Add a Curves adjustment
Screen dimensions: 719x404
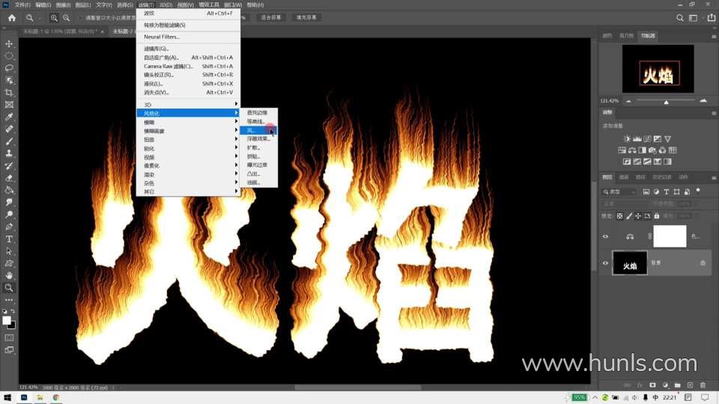[647, 139]
